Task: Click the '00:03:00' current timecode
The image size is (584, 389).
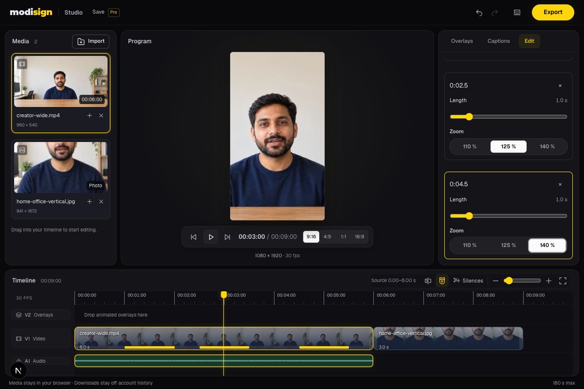Action: (x=252, y=237)
